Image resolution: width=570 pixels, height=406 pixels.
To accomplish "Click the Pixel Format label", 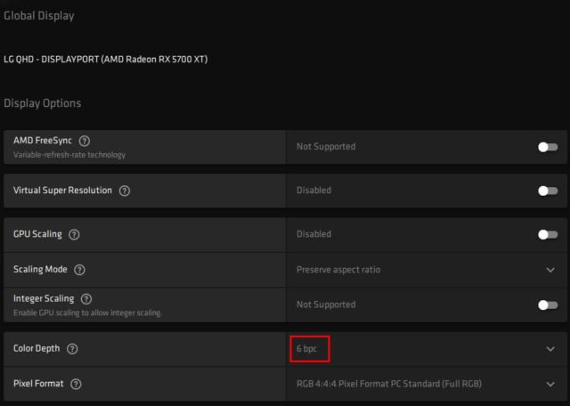I will pyautogui.click(x=38, y=384).
